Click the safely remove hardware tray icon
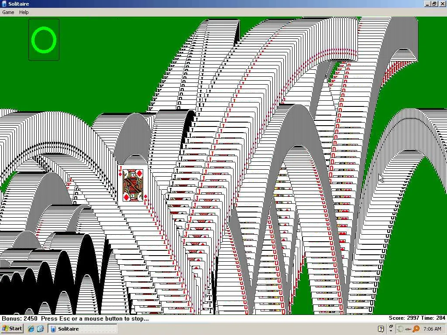Screen dimensions: 447x335 coord(408,329)
